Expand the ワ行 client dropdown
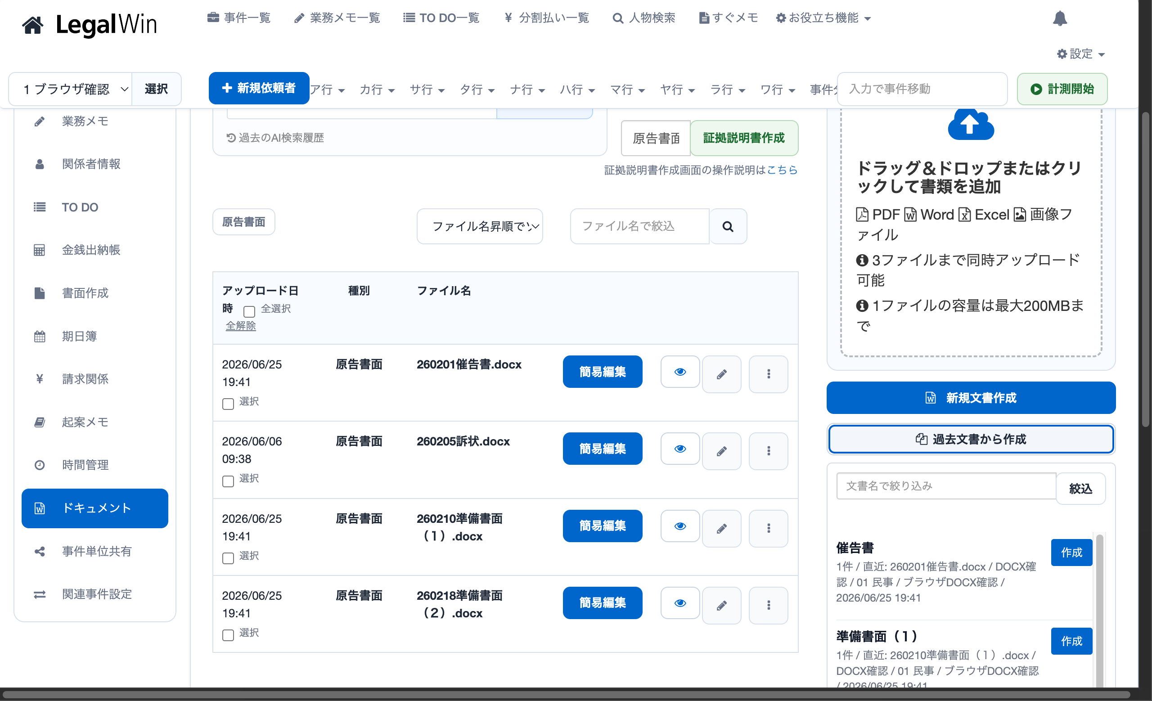 click(x=778, y=90)
